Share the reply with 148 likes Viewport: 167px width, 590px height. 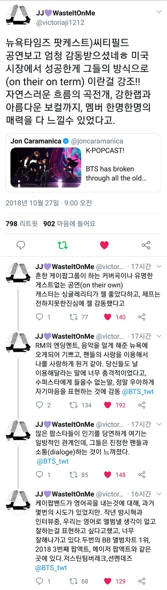(x=142, y=475)
